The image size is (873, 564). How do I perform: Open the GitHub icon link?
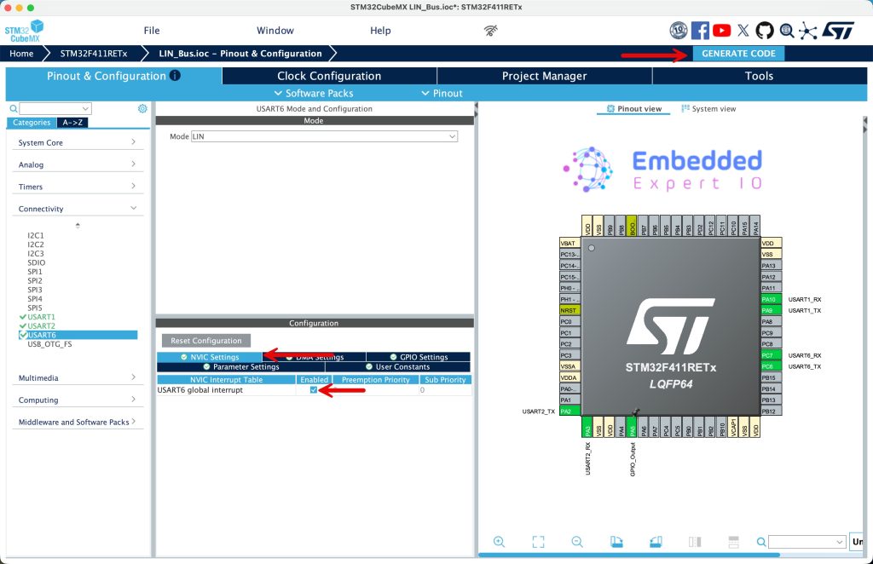click(x=765, y=31)
